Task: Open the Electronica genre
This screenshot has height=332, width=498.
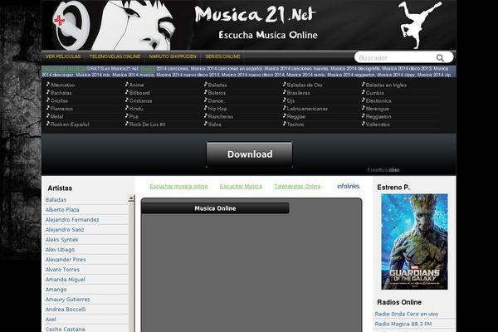Action: click(x=378, y=100)
